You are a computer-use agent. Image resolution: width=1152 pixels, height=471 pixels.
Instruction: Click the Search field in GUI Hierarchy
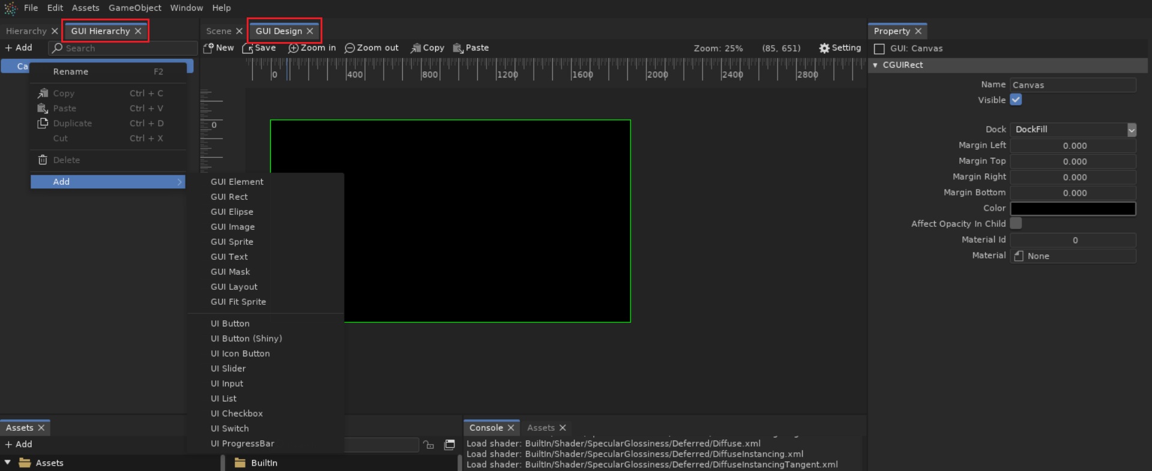pyautogui.click(x=123, y=48)
